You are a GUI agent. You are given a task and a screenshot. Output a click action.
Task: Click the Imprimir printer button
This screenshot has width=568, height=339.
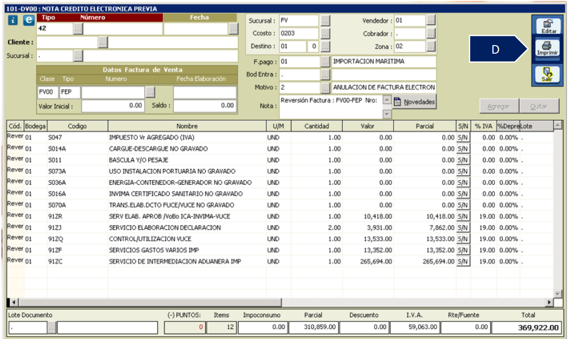pos(547,48)
